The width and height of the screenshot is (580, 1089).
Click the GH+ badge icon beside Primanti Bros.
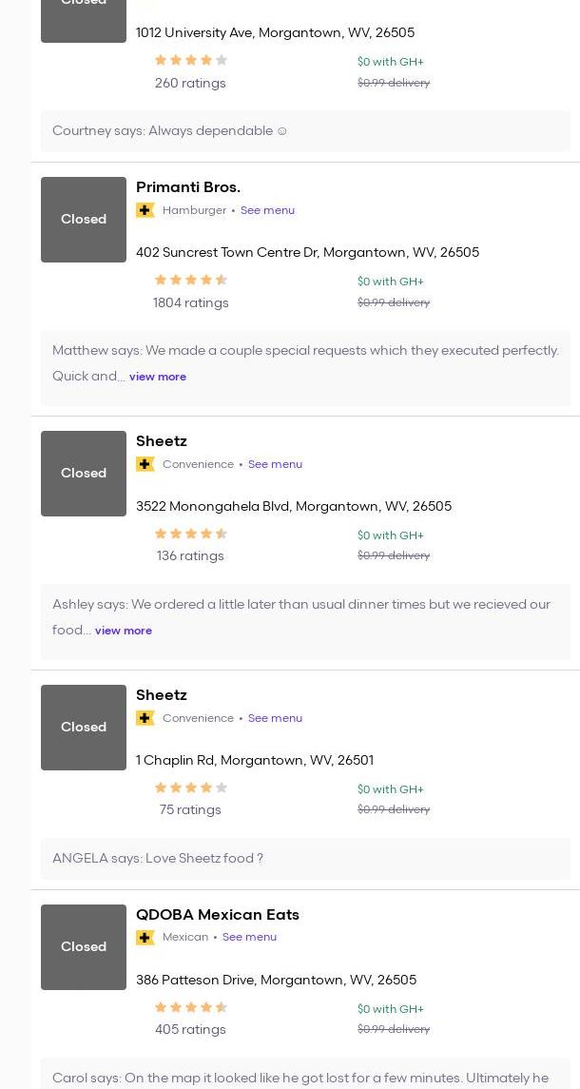(145, 210)
